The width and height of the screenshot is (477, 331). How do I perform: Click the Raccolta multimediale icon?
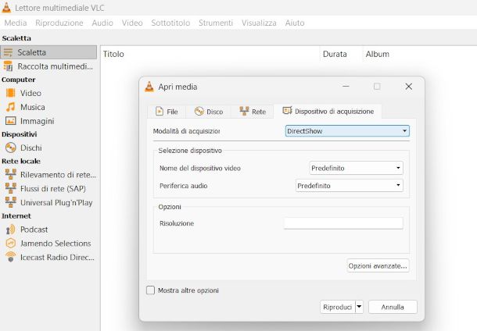[9, 66]
